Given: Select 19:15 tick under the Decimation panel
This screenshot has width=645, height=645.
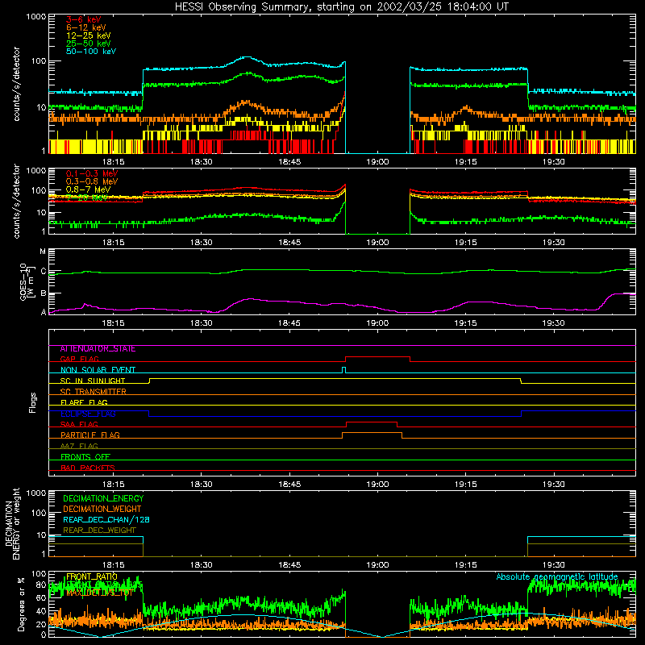Looking at the screenshot, I should tap(466, 565).
